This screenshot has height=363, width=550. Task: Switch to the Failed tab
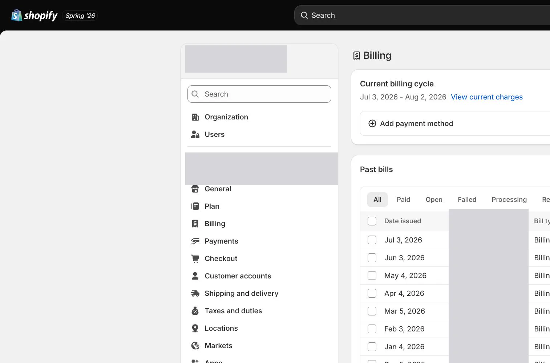pyautogui.click(x=467, y=200)
